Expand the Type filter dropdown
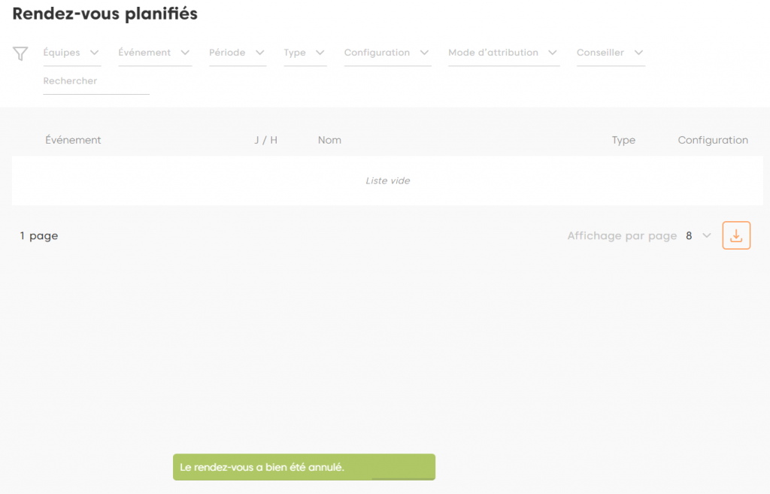 pyautogui.click(x=305, y=53)
